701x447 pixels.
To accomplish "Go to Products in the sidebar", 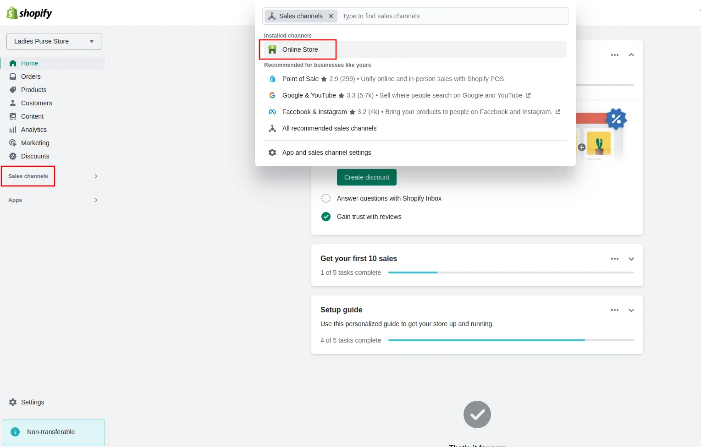I will tap(33, 90).
